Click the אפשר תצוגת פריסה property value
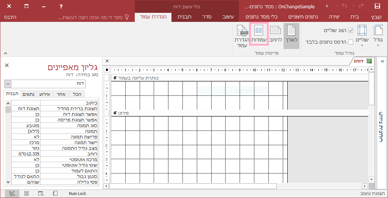This screenshot has width=388, height=198. [x=26, y=120]
